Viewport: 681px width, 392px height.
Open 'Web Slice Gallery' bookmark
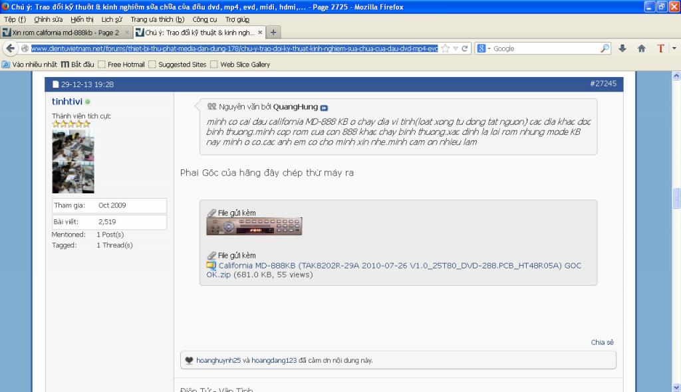(240, 64)
